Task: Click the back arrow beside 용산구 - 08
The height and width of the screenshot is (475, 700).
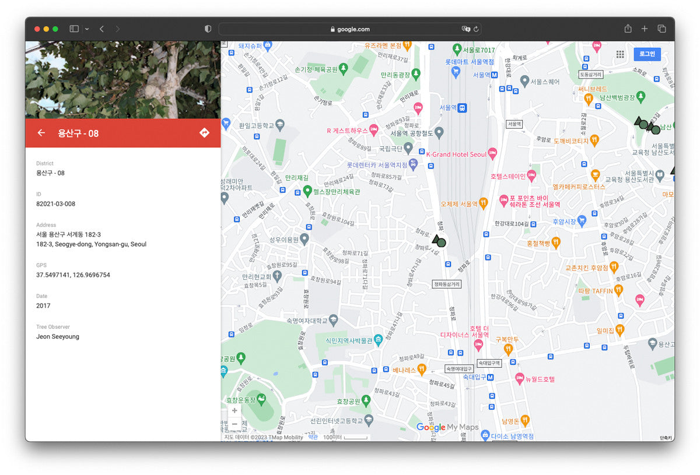Action: [41, 133]
